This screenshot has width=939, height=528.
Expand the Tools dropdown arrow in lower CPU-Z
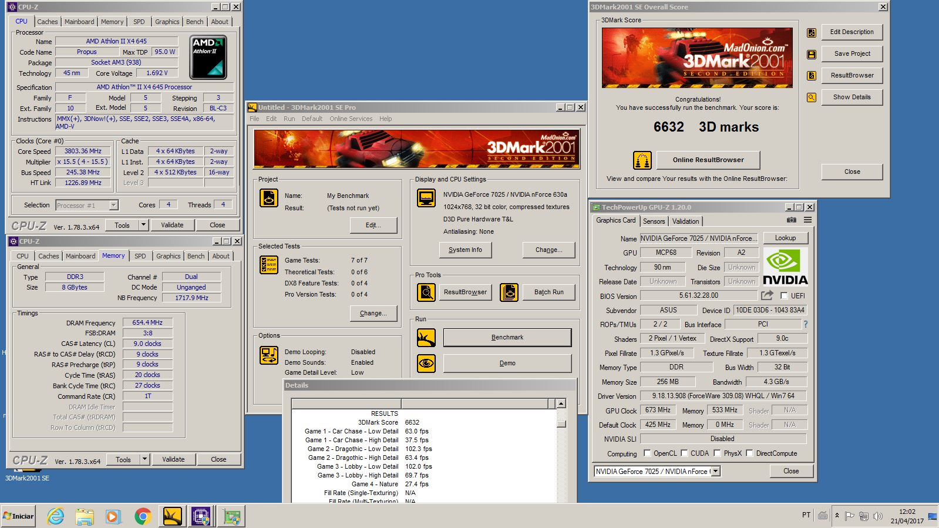pyautogui.click(x=144, y=459)
